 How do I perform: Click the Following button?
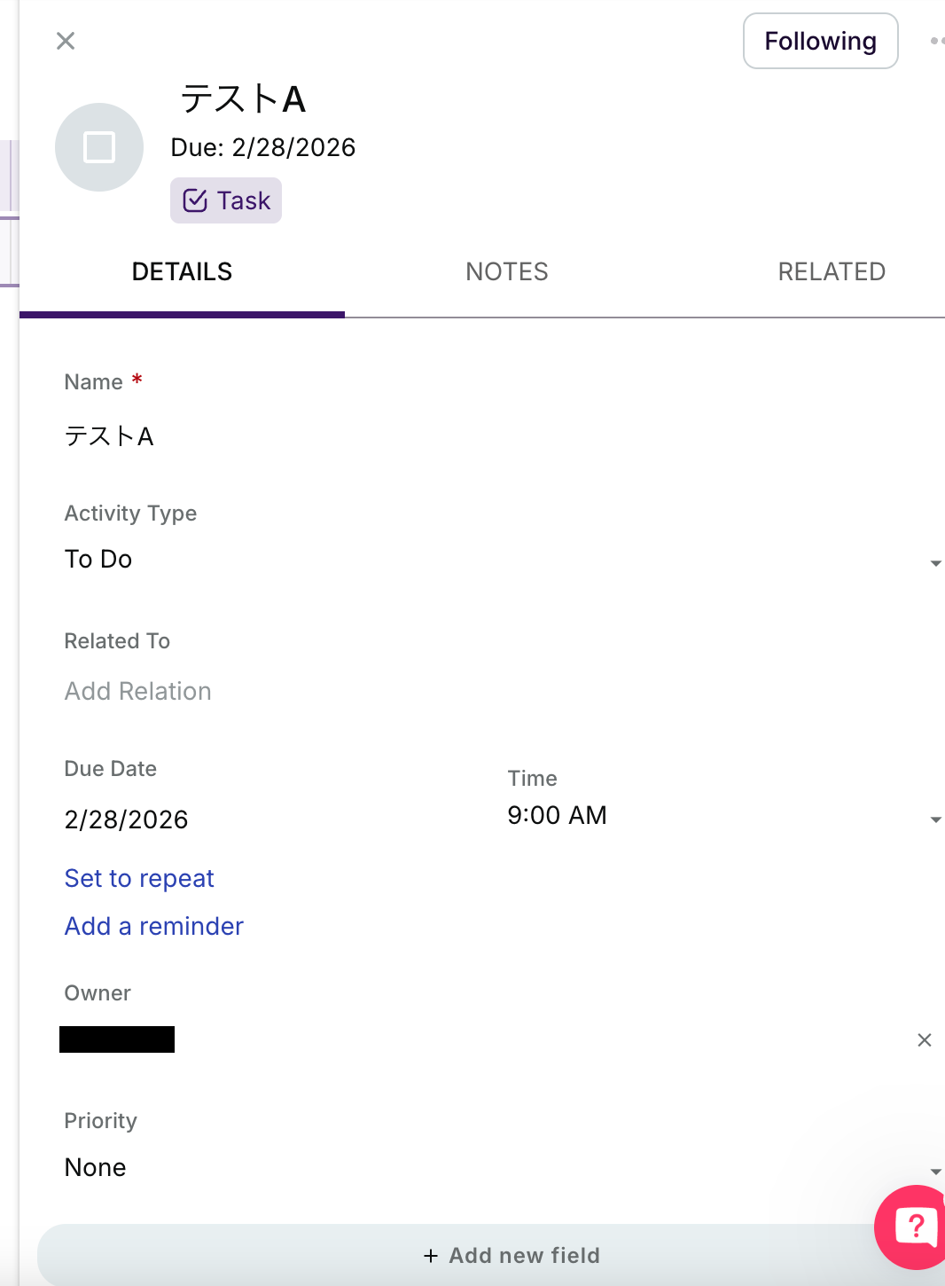tap(820, 41)
